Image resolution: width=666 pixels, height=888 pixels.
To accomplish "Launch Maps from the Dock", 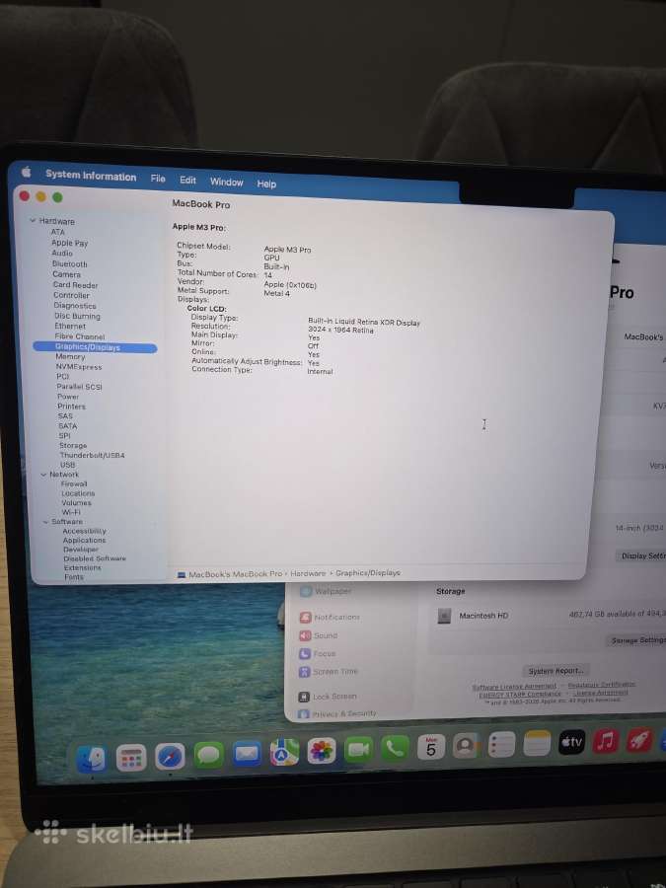I will pyautogui.click(x=284, y=753).
